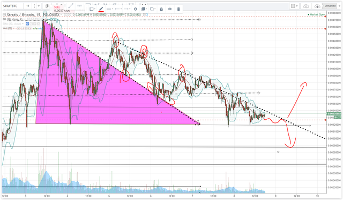The height and width of the screenshot is (200, 343).
Task: Open the line style dropdown in the drawing toolbar
Action: click(110, 9)
